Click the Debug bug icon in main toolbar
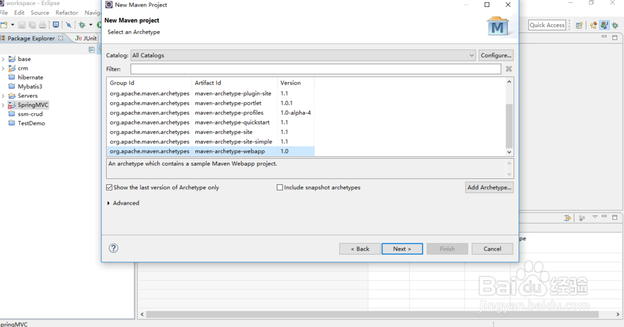 (x=82, y=25)
